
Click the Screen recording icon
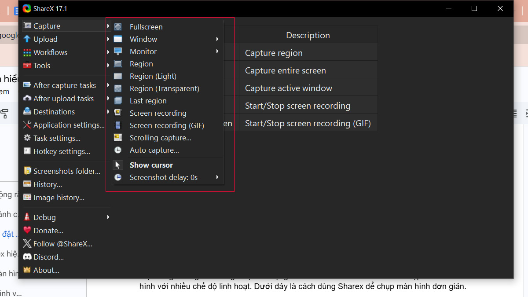[118, 113]
